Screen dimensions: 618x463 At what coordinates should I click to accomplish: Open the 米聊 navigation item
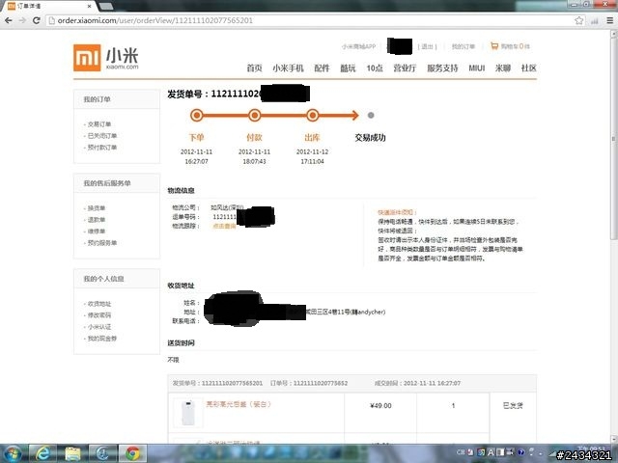tap(503, 68)
